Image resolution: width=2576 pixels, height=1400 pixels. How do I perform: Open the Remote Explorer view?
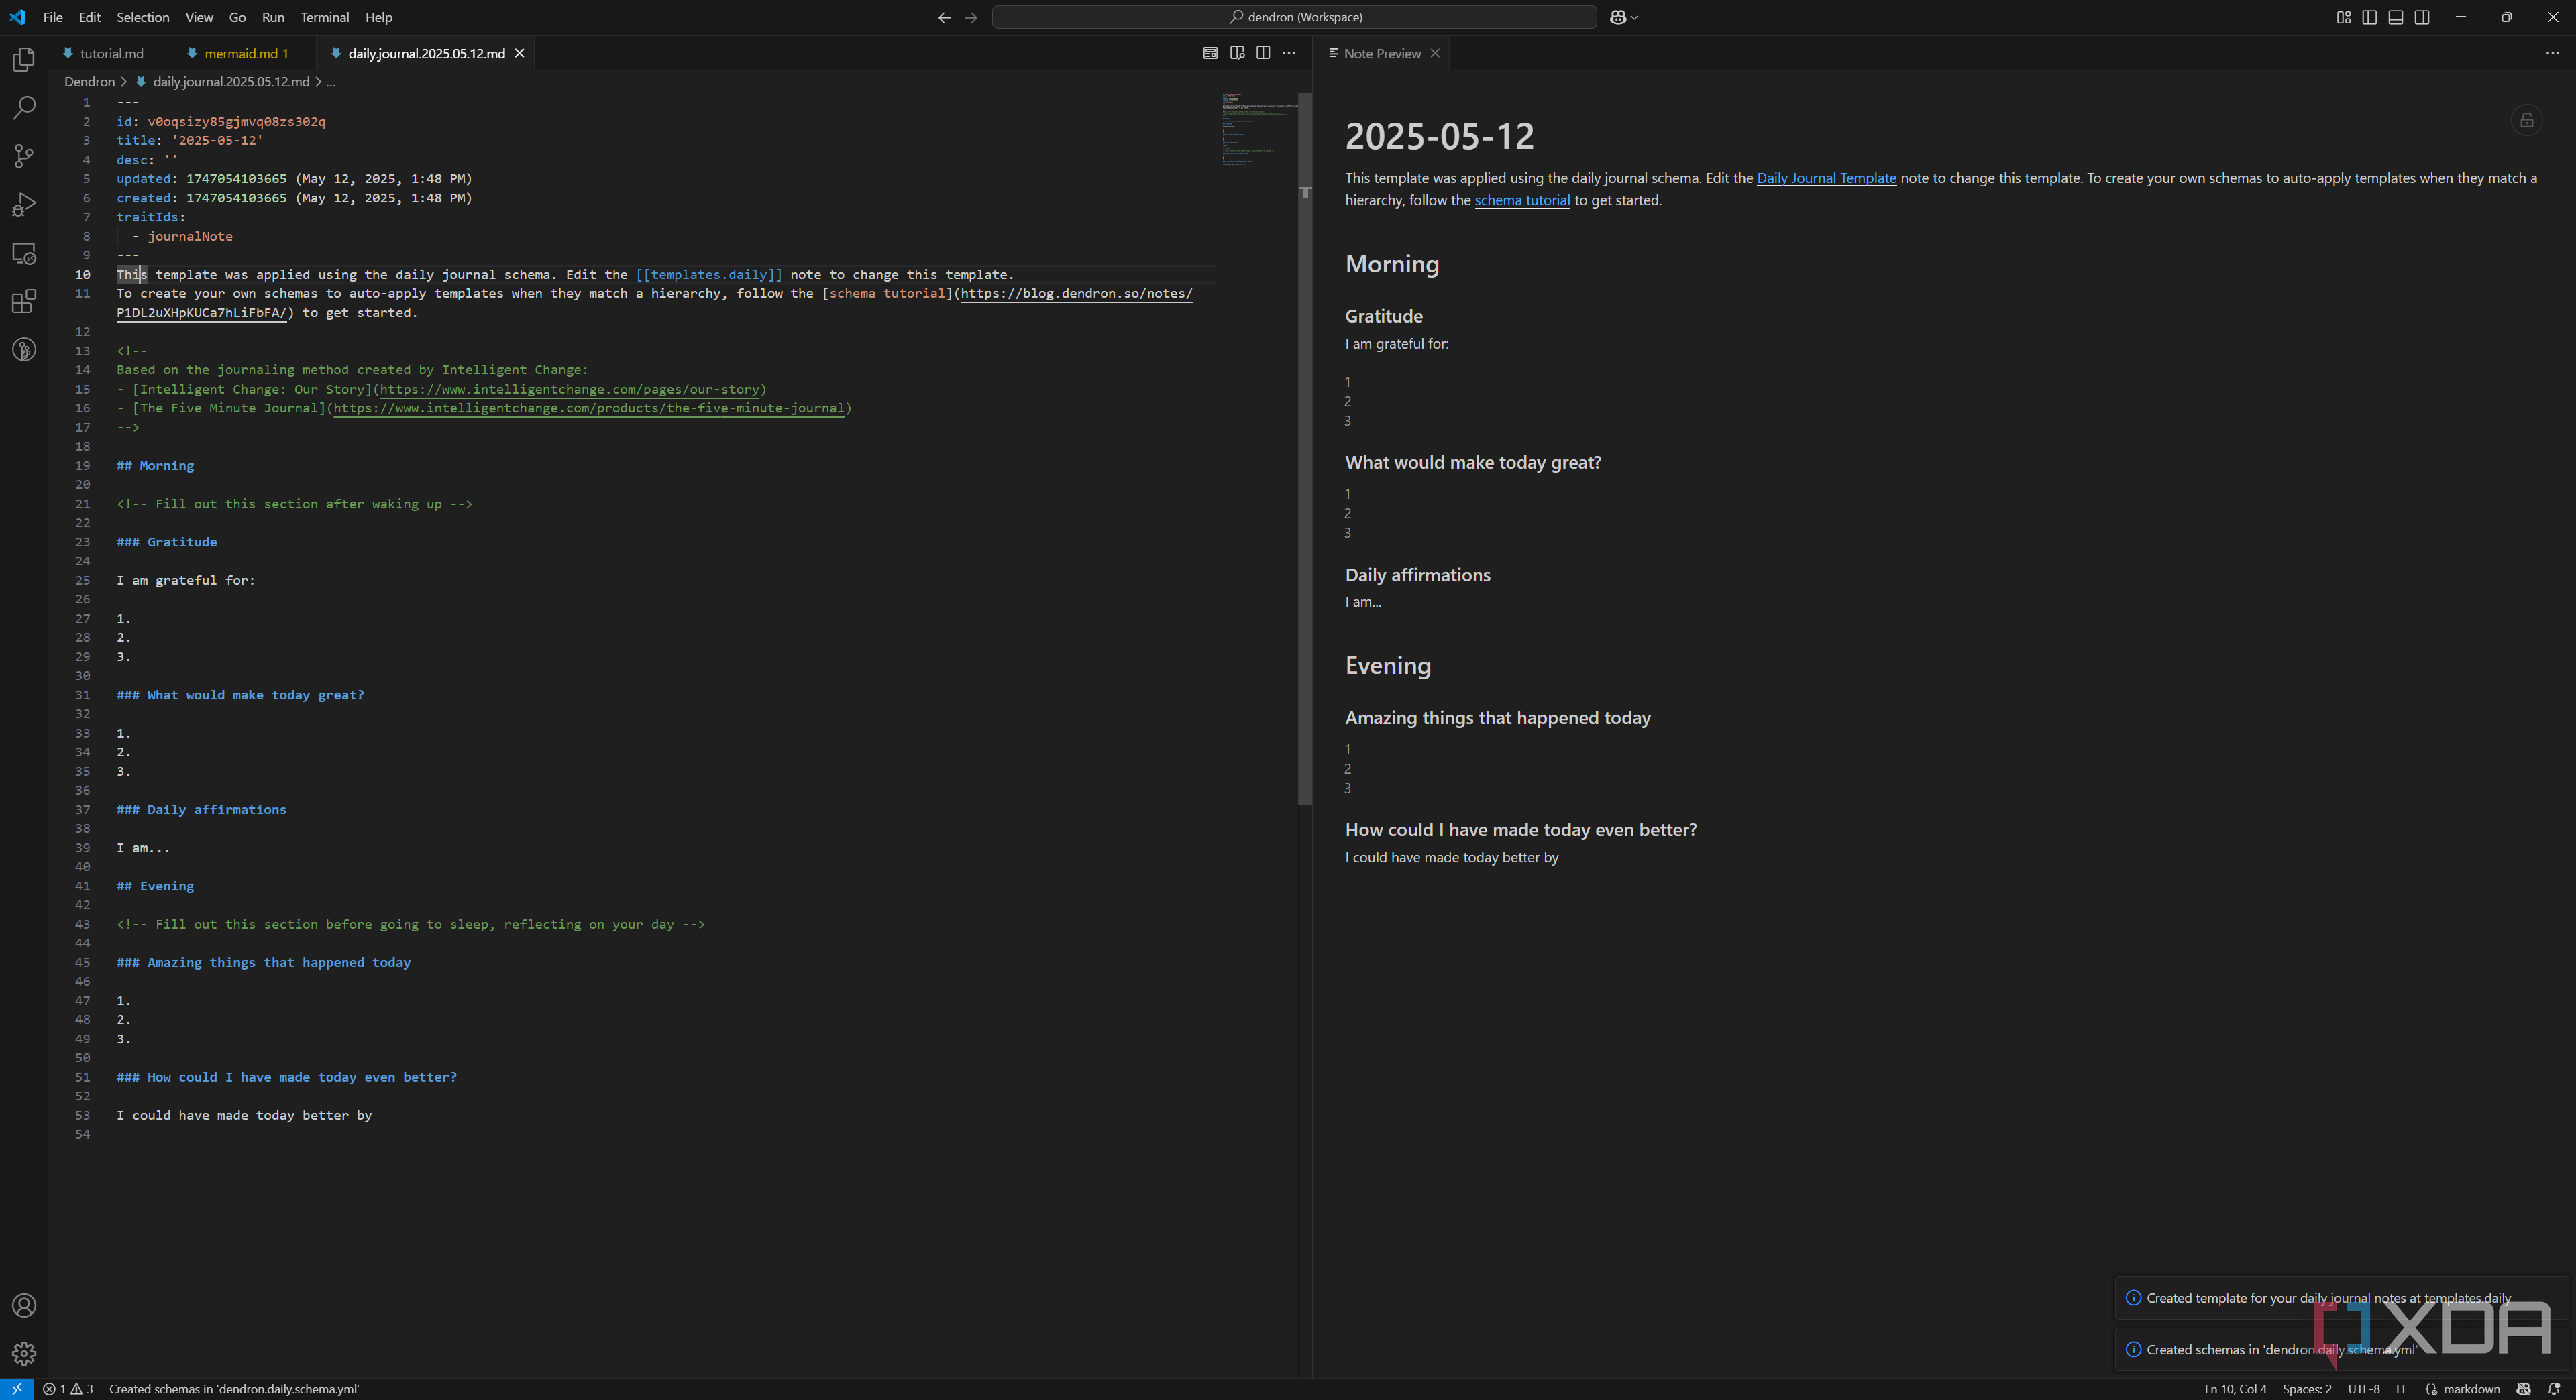[24, 253]
